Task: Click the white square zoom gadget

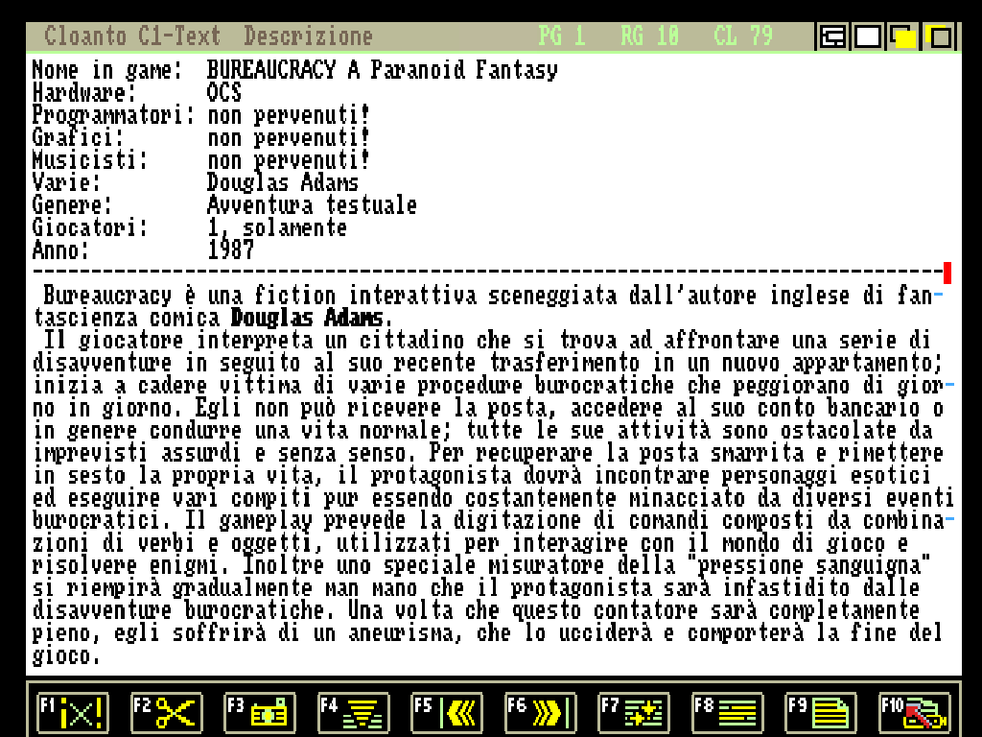Action: tap(868, 37)
